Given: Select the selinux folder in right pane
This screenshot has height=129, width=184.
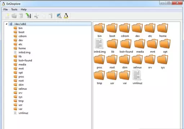Looking at the screenshot, I should [x=137, y=62].
